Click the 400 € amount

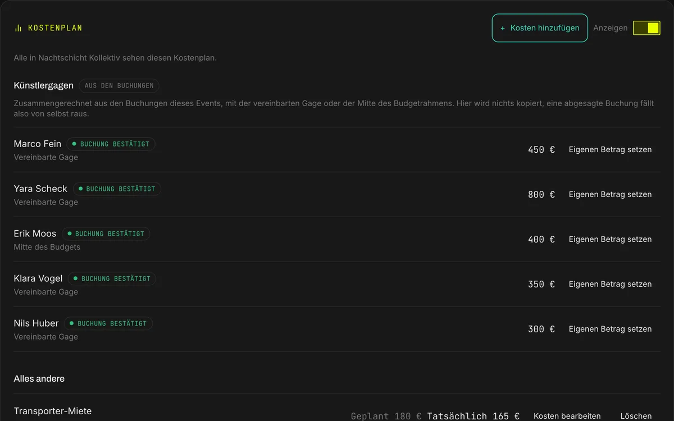point(541,240)
